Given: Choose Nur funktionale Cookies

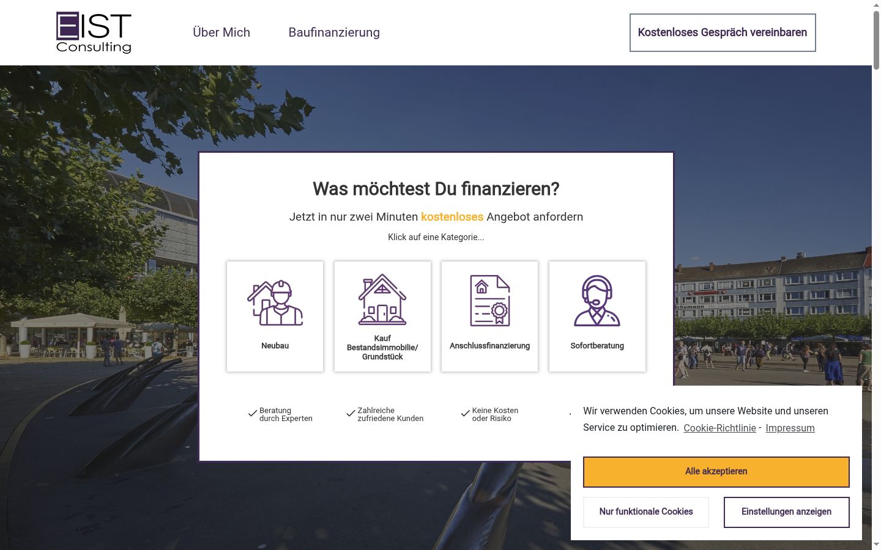Looking at the screenshot, I should [x=646, y=512].
